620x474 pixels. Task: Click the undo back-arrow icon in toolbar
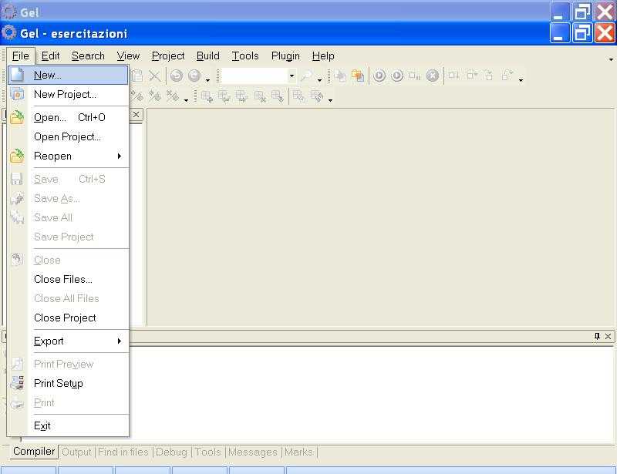click(x=177, y=76)
